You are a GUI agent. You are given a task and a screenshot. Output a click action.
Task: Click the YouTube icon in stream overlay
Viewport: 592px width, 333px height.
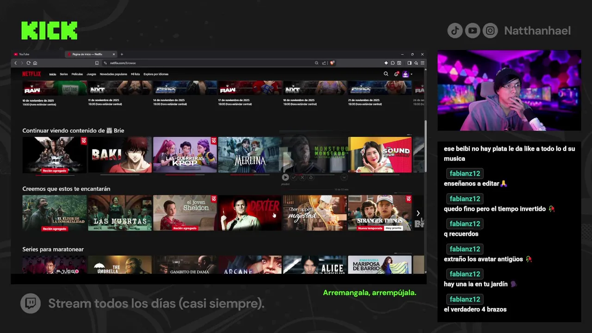point(473,31)
